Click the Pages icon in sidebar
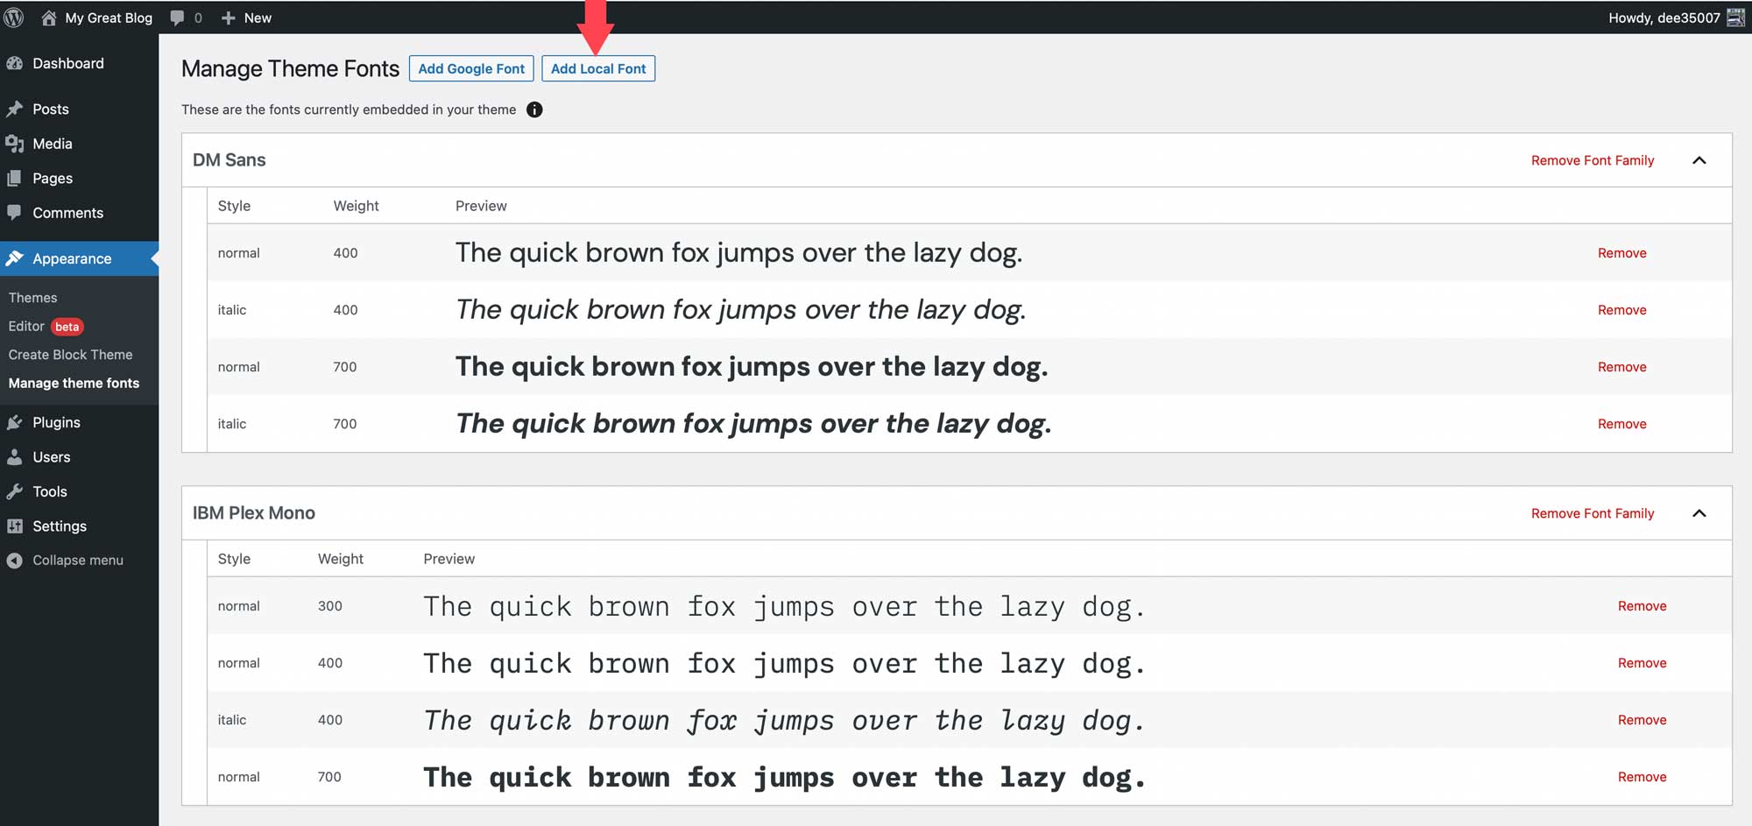Screen dimensions: 1752x826 pyautogui.click(x=18, y=178)
